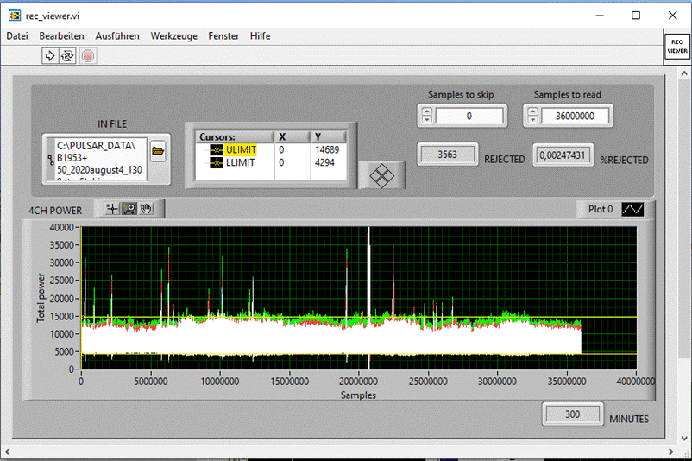Click the scroll down arrow of vertical scrollbar
Screen dimensions: 692x461
(684, 439)
